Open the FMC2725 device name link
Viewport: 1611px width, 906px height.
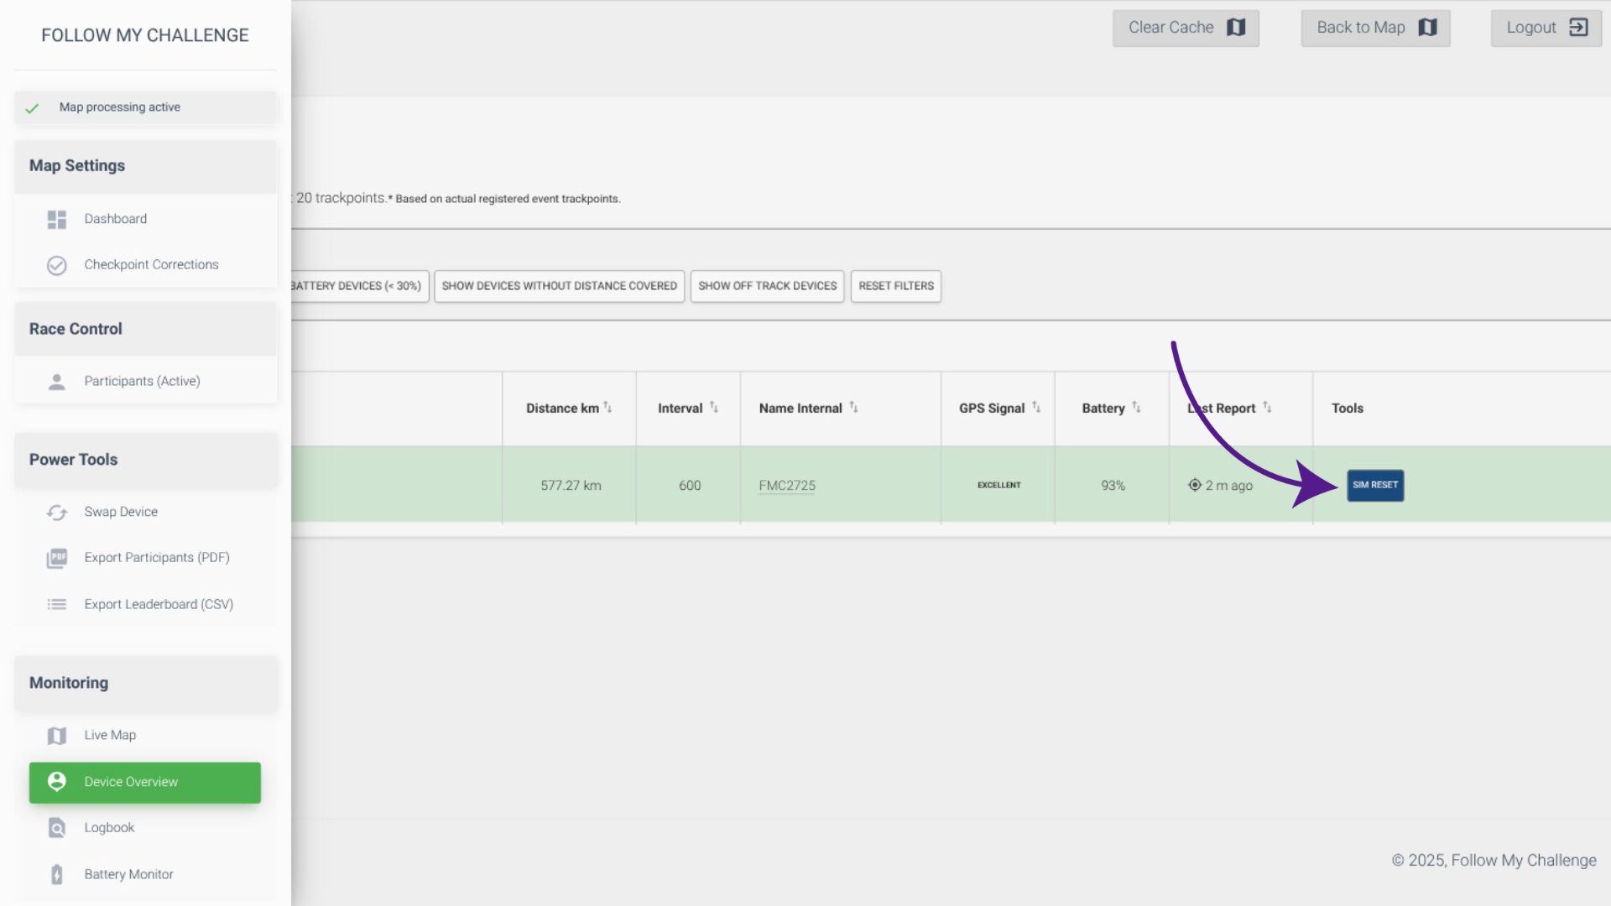coord(786,486)
